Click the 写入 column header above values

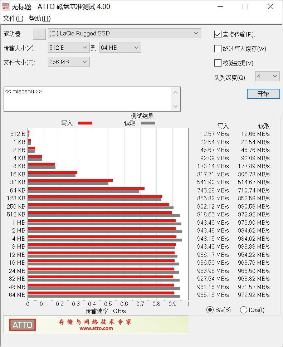tap(223, 126)
